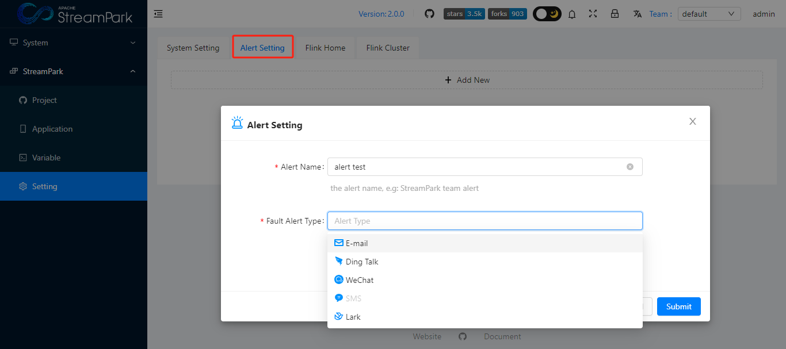Choose Ding Talk as the alert type
Viewport: 786px width, 349px height.
[361, 261]
